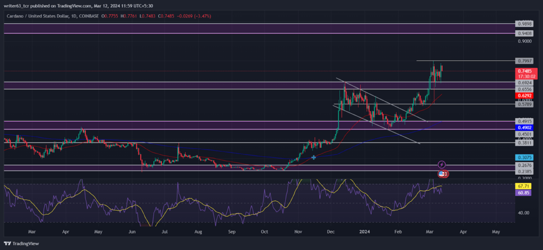The height and width of the screenshot is (250, 543).
Task: Click the high value H0.7761
Action: (x=129, y=16)
